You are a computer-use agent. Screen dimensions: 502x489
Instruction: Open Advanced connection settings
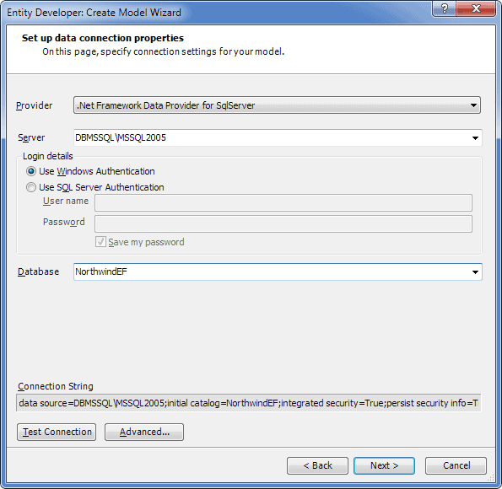[144, 432]
